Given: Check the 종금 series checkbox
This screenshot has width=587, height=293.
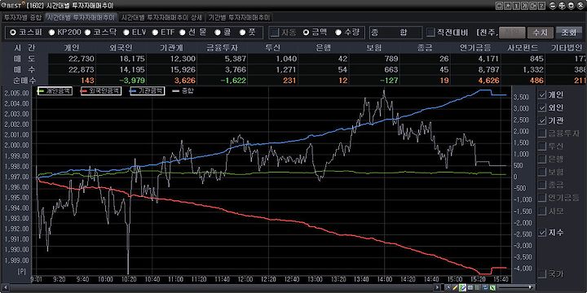Looking at the screenshot, I should point(541,185).
